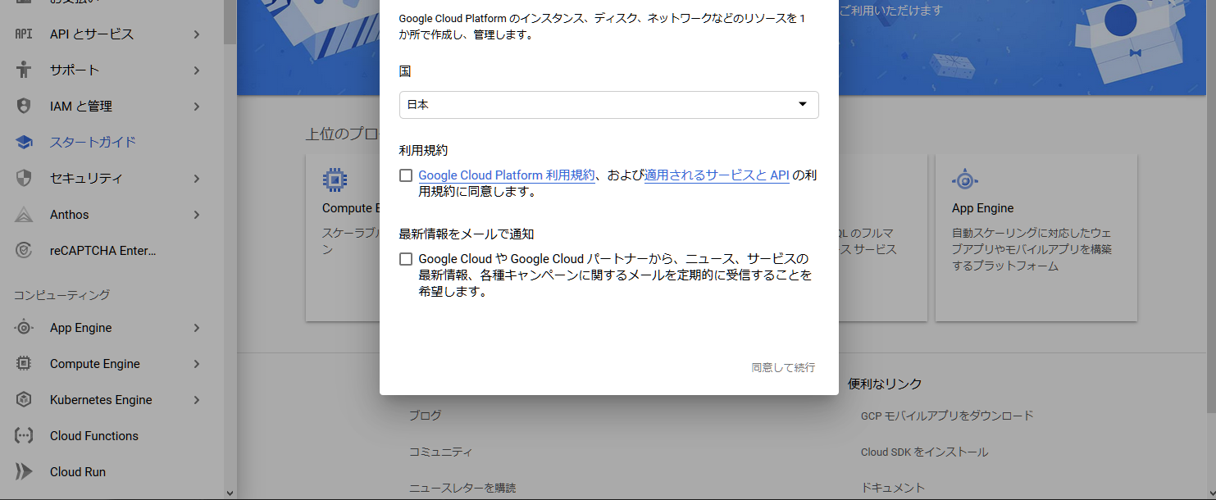Click the Cloud Run icon
Viewport: 1216px width, 500px height.
coord(24,472)
